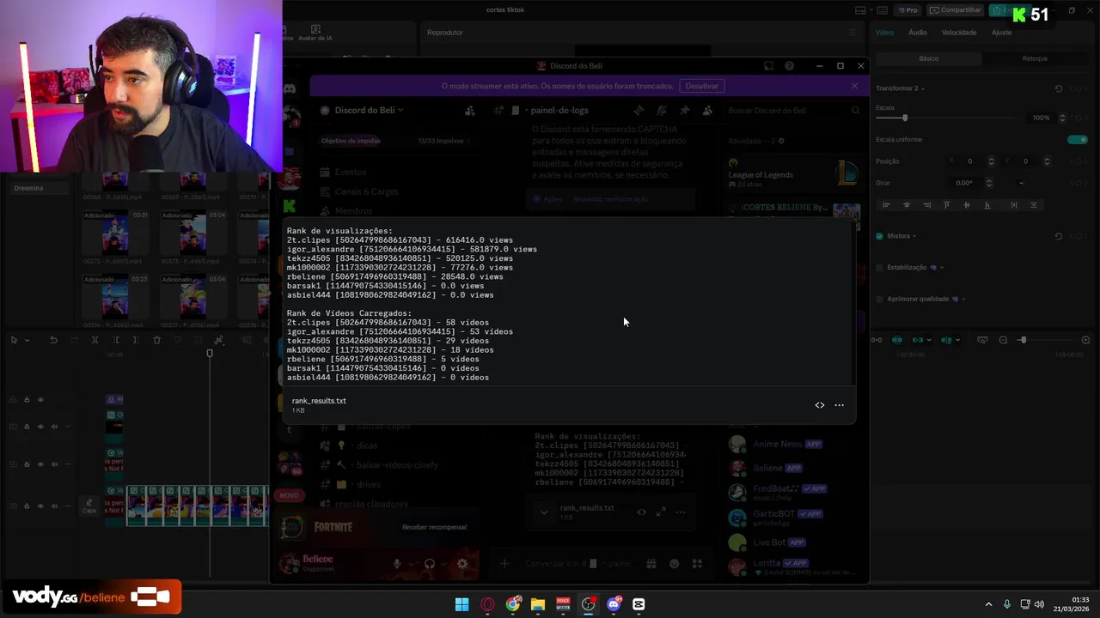Toggle the Escala uniforme switch
This screenshot has width=1100, height=618.
[1078, 140]
